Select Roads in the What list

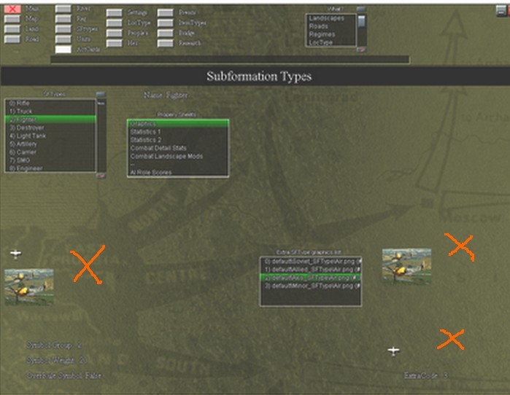pyautogui.click(x=331, y=26)
